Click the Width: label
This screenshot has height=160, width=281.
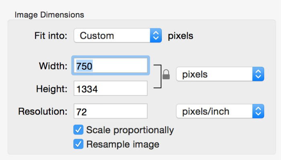53,66
